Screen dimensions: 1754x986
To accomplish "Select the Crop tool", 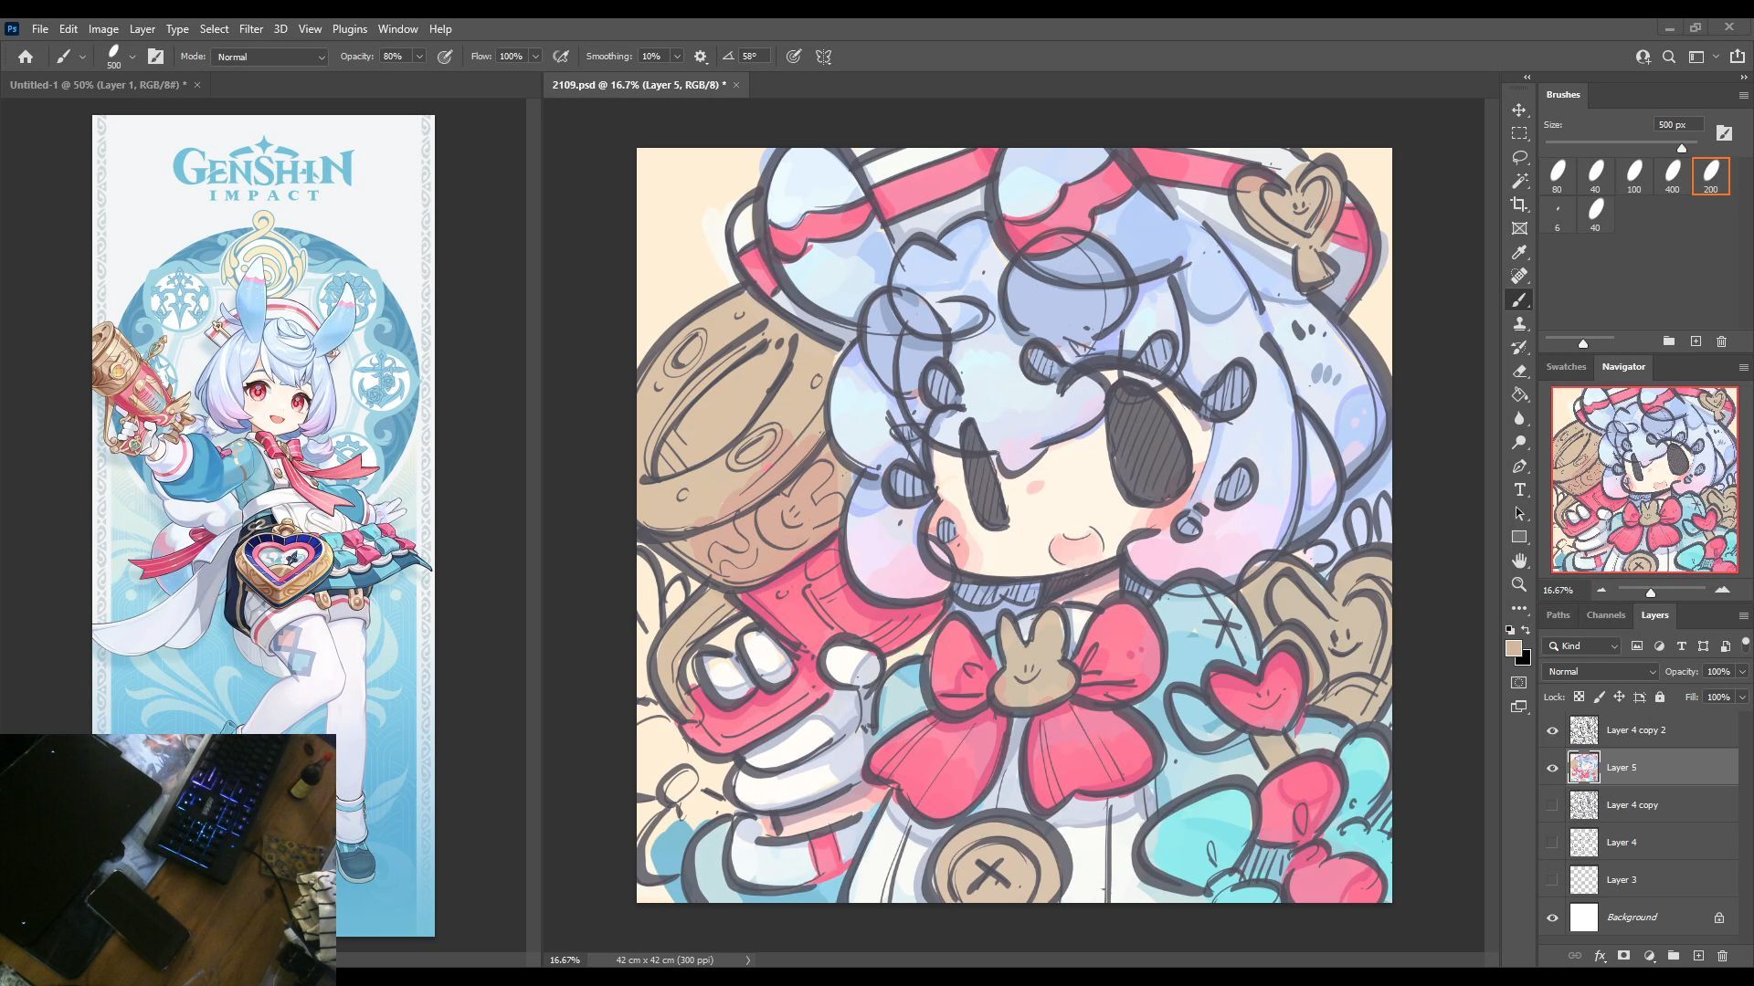I will pos(1519,205).
